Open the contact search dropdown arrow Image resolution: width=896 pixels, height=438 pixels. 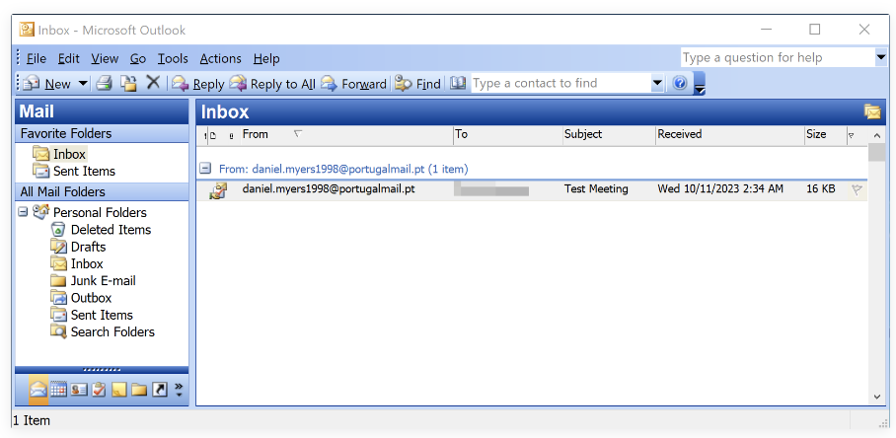pyautogui.click(x=657, y=84)
